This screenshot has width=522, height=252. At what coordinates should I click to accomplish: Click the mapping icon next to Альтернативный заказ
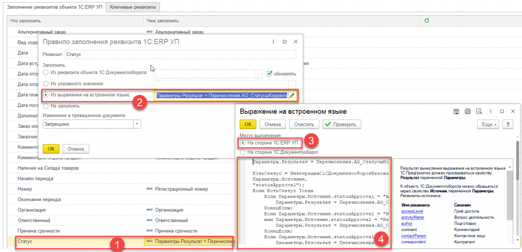coord(149,32)
